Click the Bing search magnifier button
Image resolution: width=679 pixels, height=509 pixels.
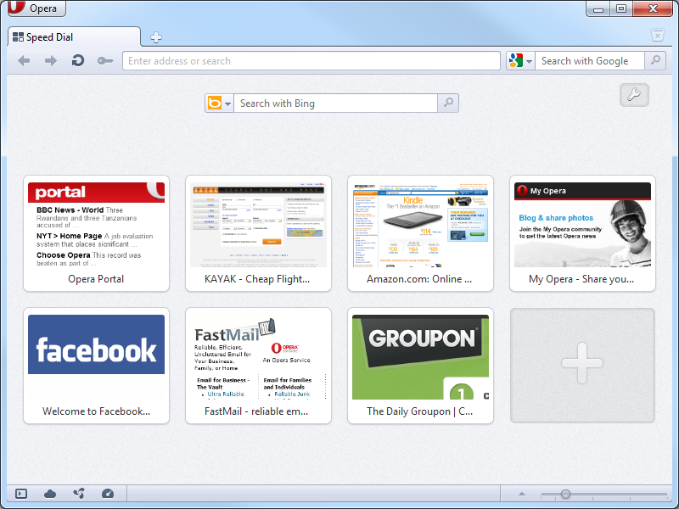click(448, 103)
